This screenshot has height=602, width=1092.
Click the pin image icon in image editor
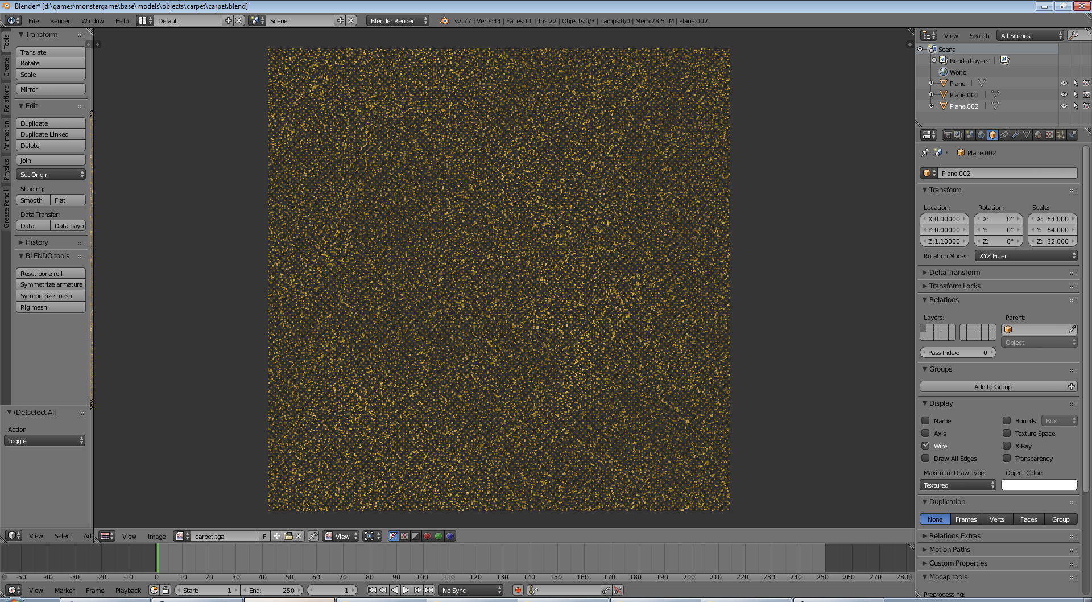pyautogui.click(x=313, y=536)
